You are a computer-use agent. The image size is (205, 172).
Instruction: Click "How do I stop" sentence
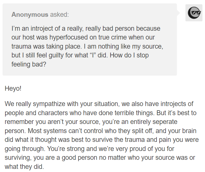[x=129, y=55]
